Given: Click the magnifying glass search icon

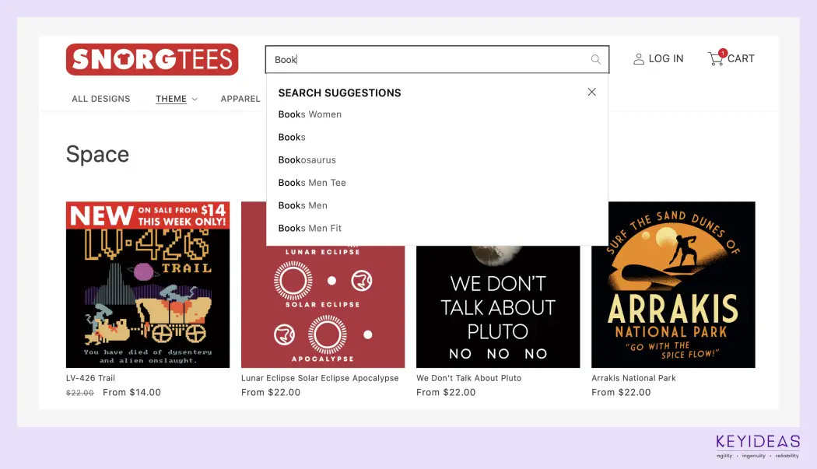Looking at the screenshot, I should point(595,59).
